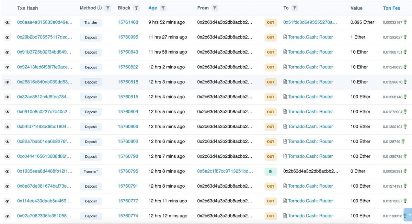412x224 pixels.
Task: Click gas lightbulb icon beside fee 0.01212037
Action: (405, 201)
